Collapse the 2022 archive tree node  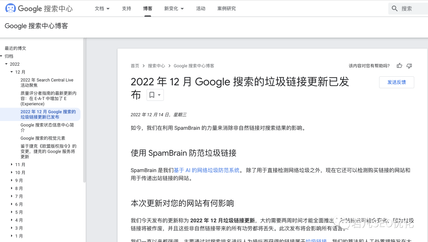[6, 64]
